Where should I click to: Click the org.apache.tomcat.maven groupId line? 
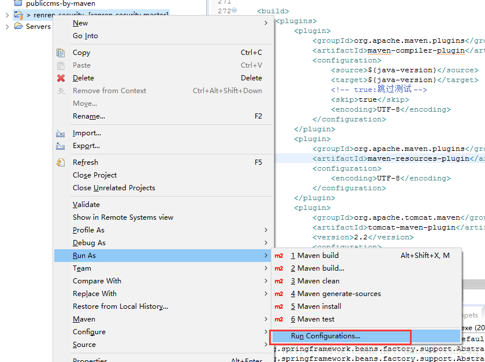(399, 217)
